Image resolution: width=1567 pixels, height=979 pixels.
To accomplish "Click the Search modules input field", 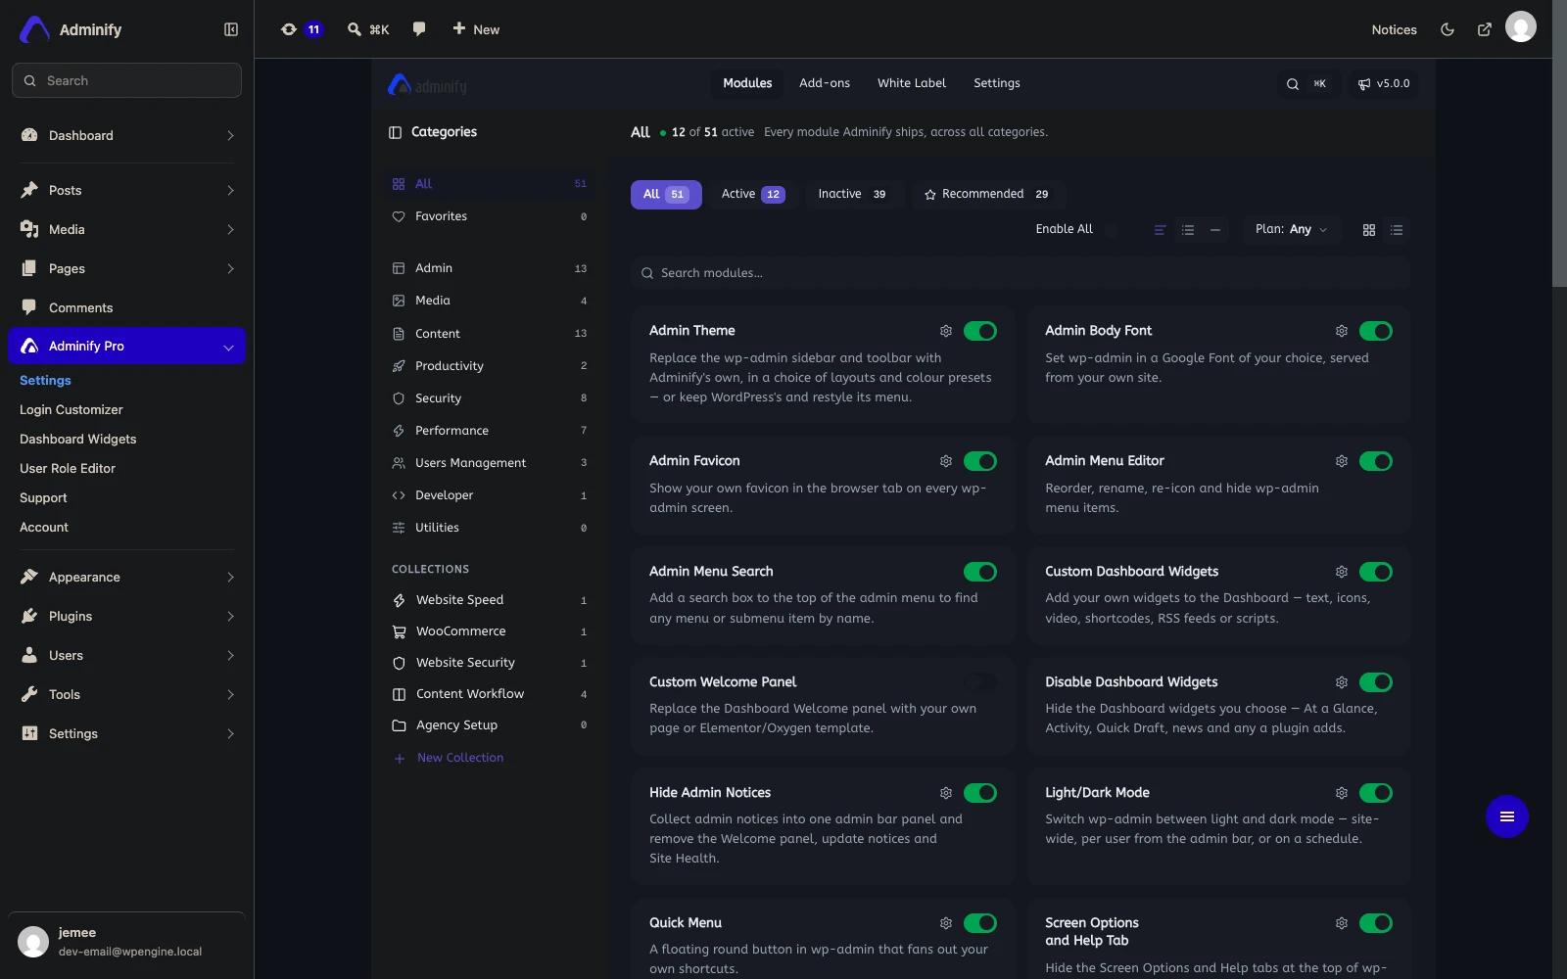I will (1021, 273).
